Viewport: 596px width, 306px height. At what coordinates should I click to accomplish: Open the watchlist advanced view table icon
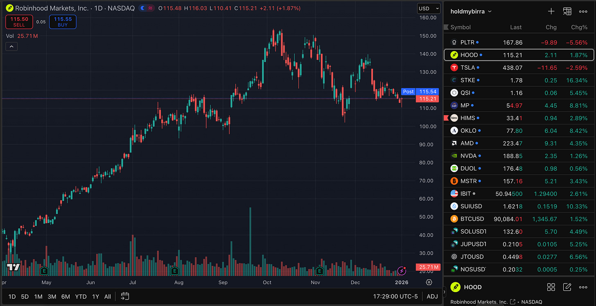coord(567,11)
